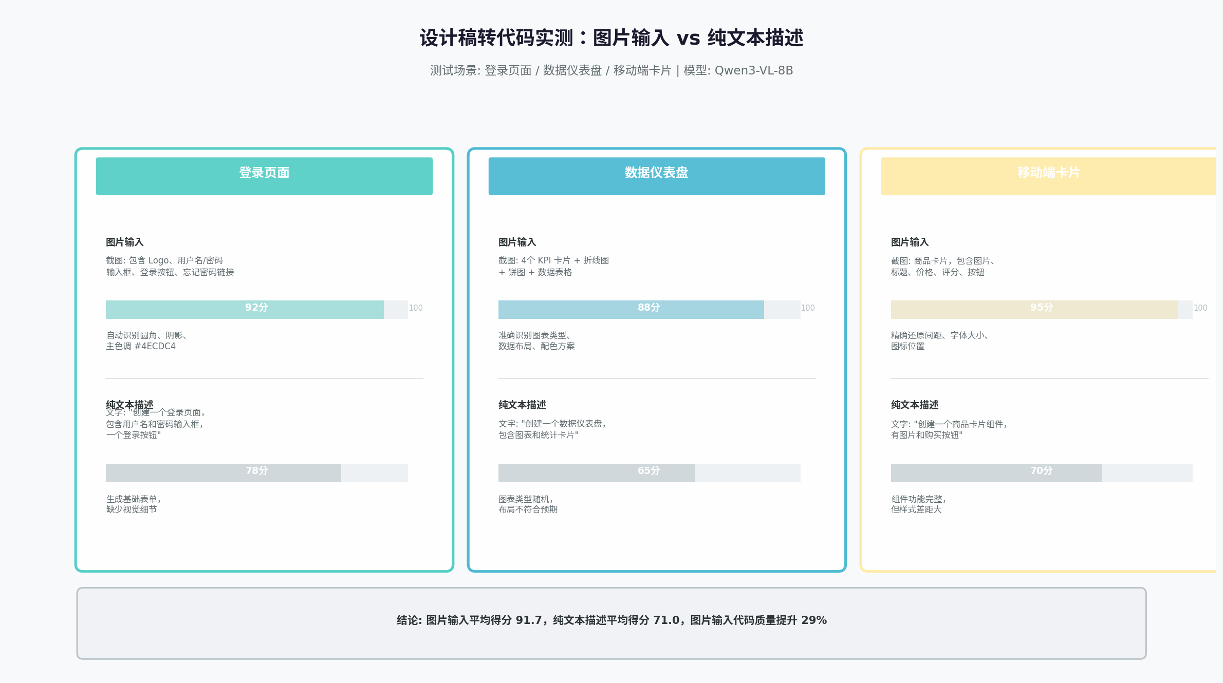
Task: Click text 准确识别图表类型、
Action: click(534, 335)
